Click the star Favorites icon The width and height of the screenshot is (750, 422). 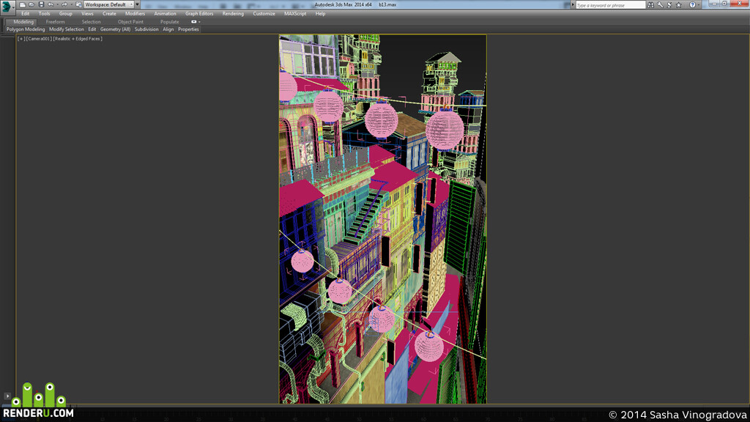[x=678, y=5]
